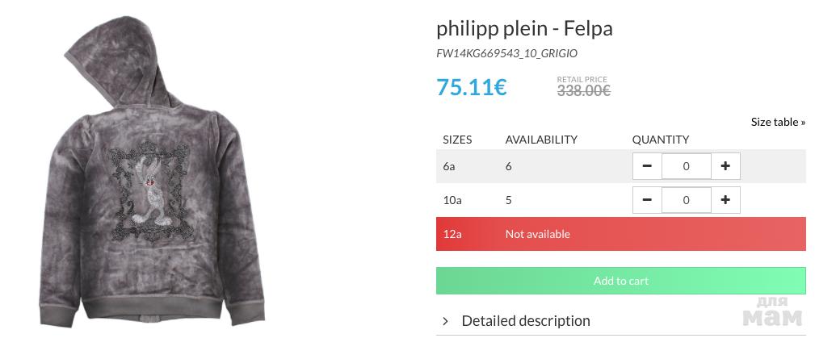
Task: Click the QUANTITY column header
Action: pyautogui.click(x=660, y=140)
